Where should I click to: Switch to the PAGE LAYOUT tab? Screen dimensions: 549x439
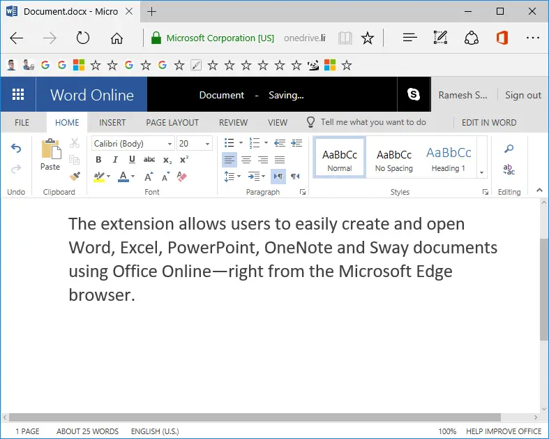coord(172,123)
